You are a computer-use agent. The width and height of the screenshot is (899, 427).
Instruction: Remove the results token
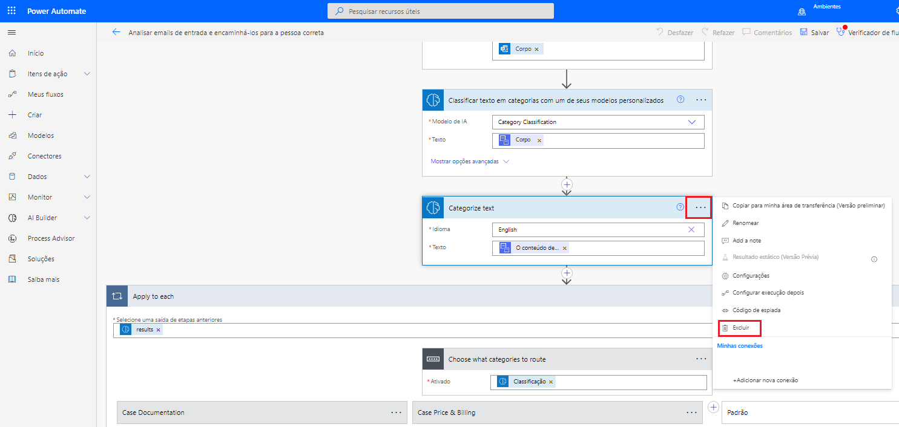[158, 330]
